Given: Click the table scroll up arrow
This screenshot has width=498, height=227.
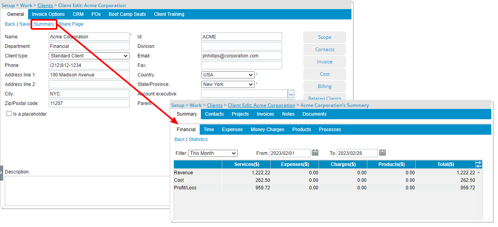Looking at the screenshot, I should click(479, 172).
